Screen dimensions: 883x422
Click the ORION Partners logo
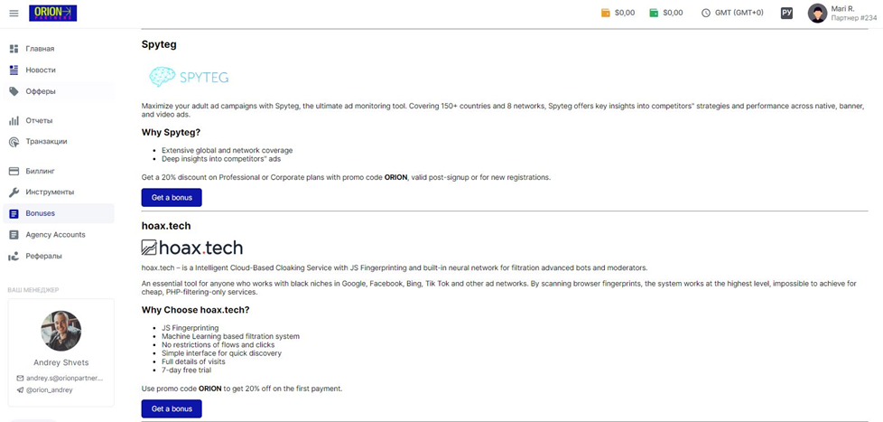point(53,13)
